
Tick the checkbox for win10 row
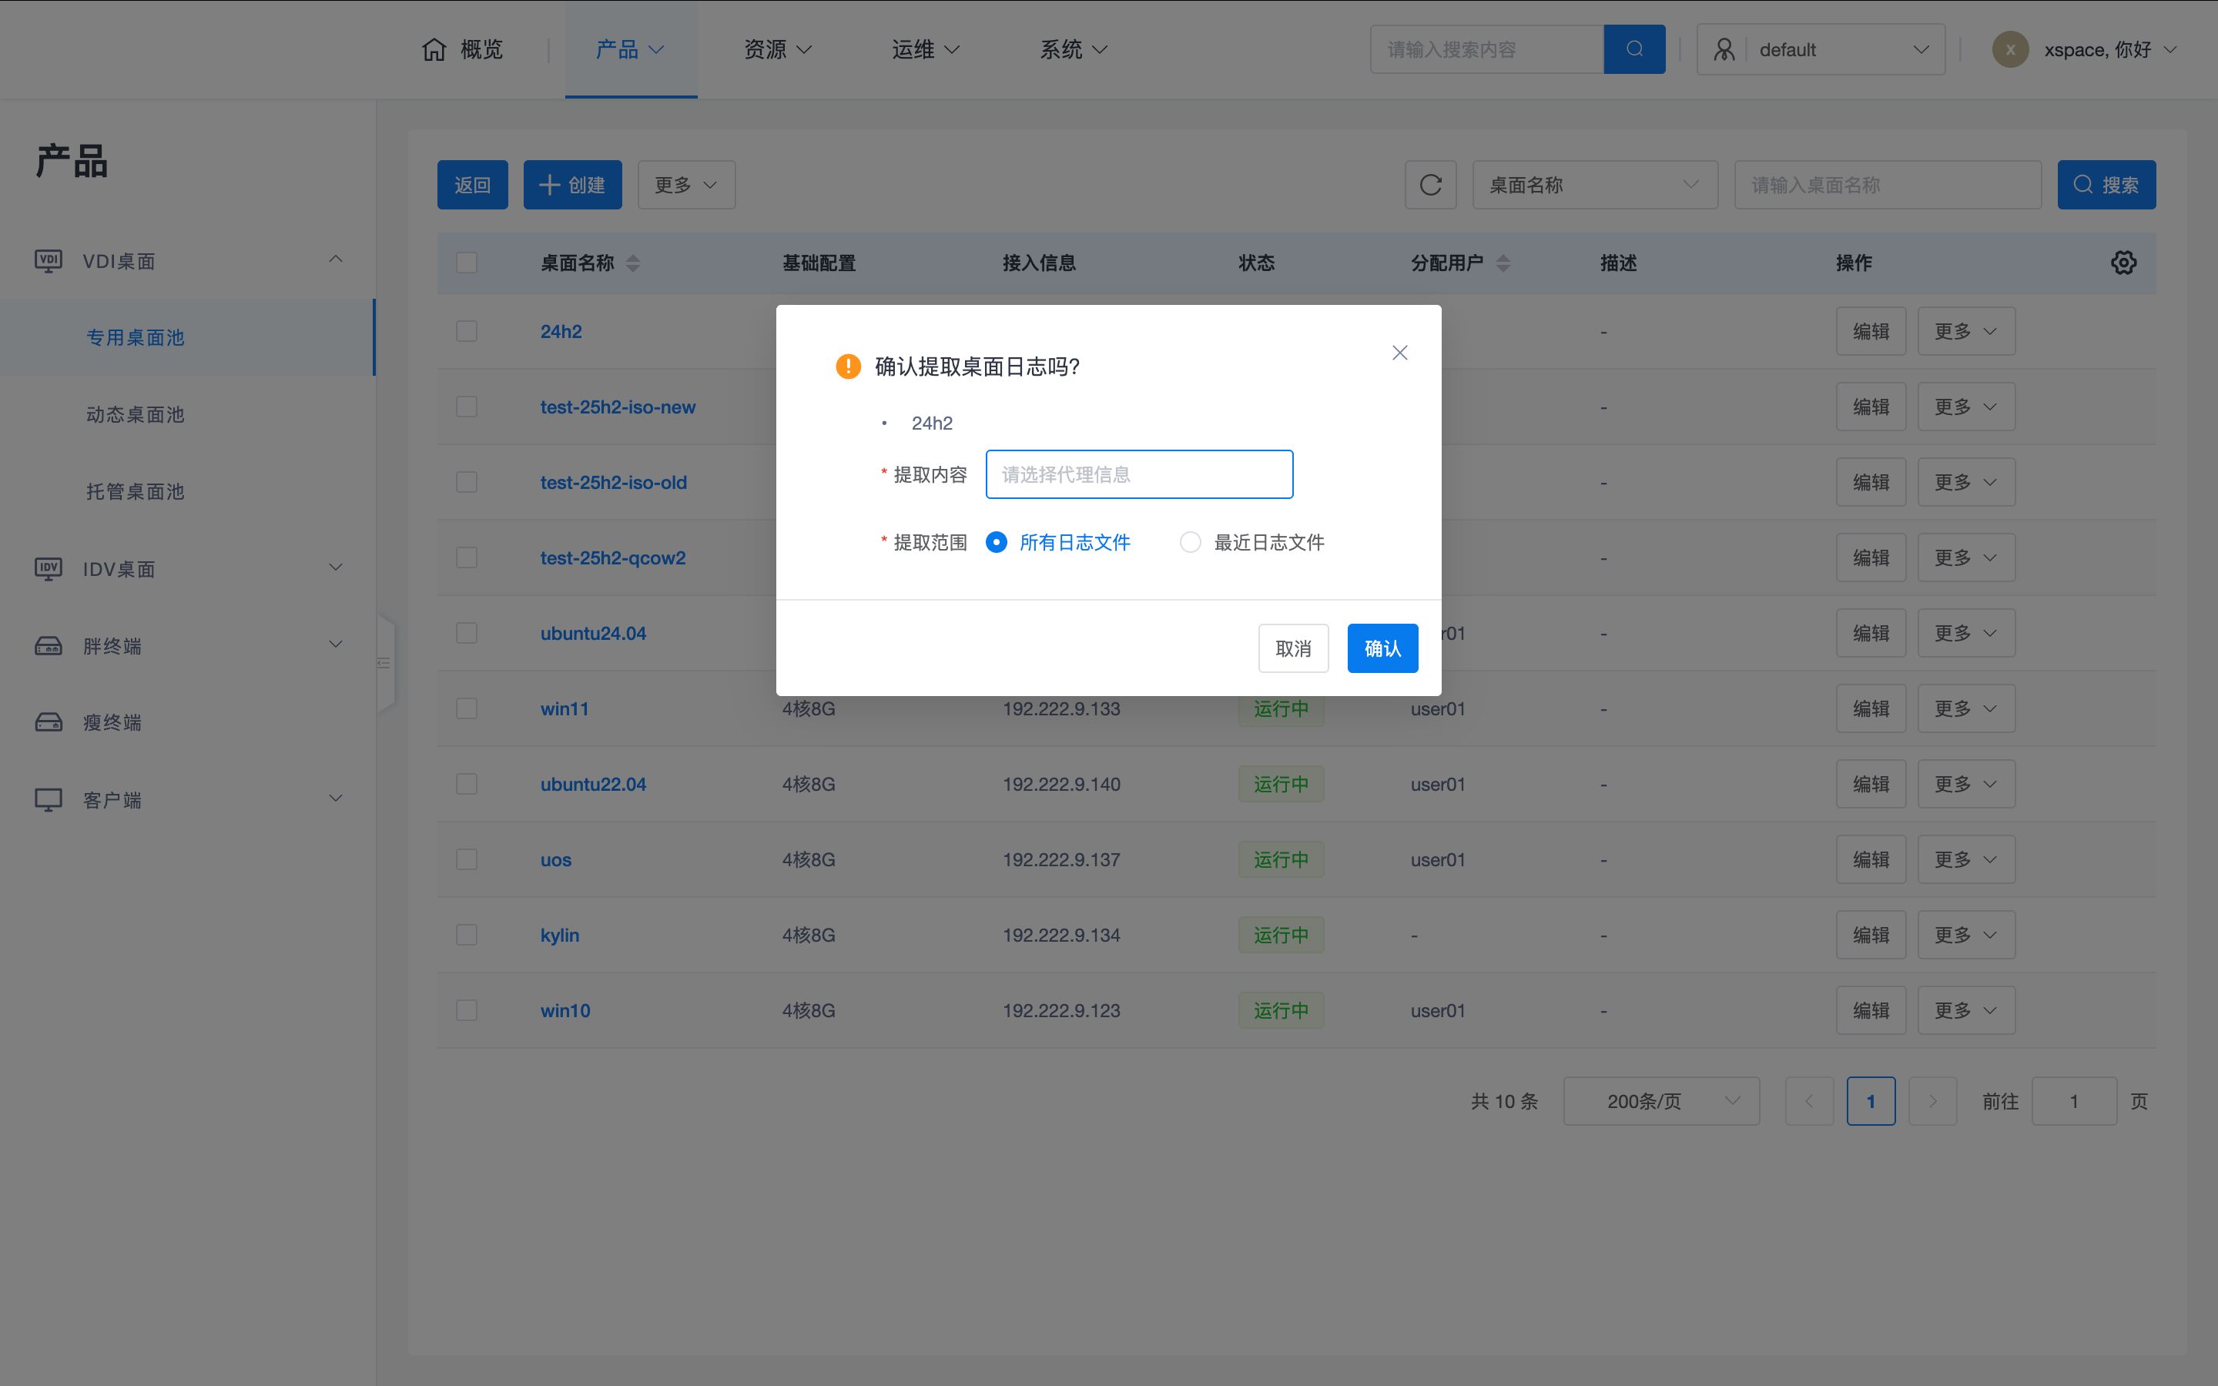tap(467, 1010)
